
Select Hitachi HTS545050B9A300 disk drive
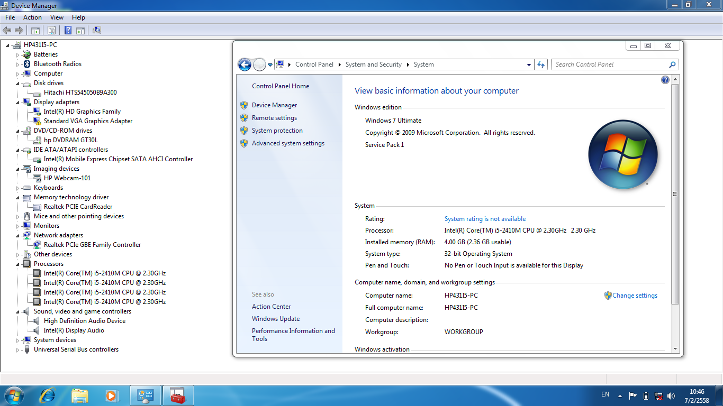(x=80, y=93)
